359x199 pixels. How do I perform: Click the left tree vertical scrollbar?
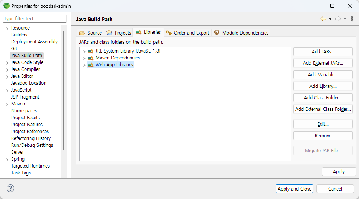(64, 90)
